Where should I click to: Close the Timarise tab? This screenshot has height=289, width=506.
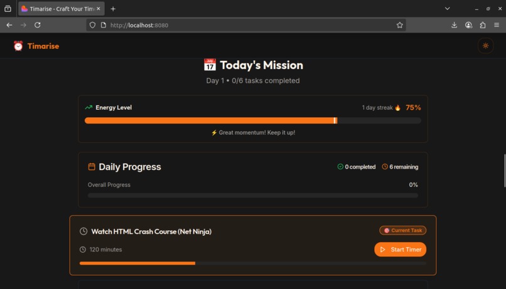99,9
